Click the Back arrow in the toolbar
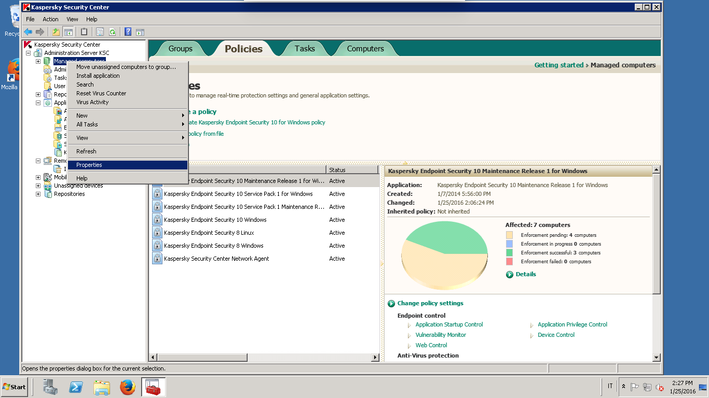The image size is (709, 398). [x=28, y=32]
